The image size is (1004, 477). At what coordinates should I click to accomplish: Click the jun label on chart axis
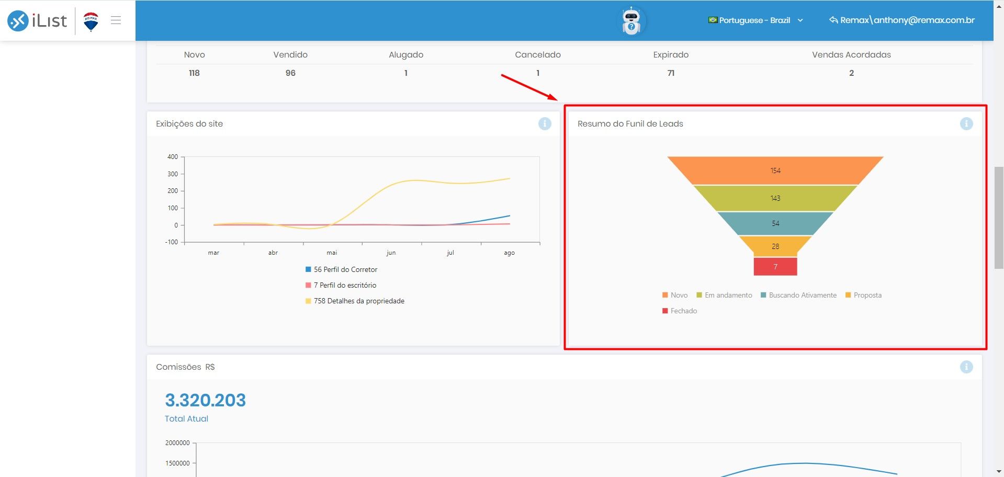click(x=391, y=253)
